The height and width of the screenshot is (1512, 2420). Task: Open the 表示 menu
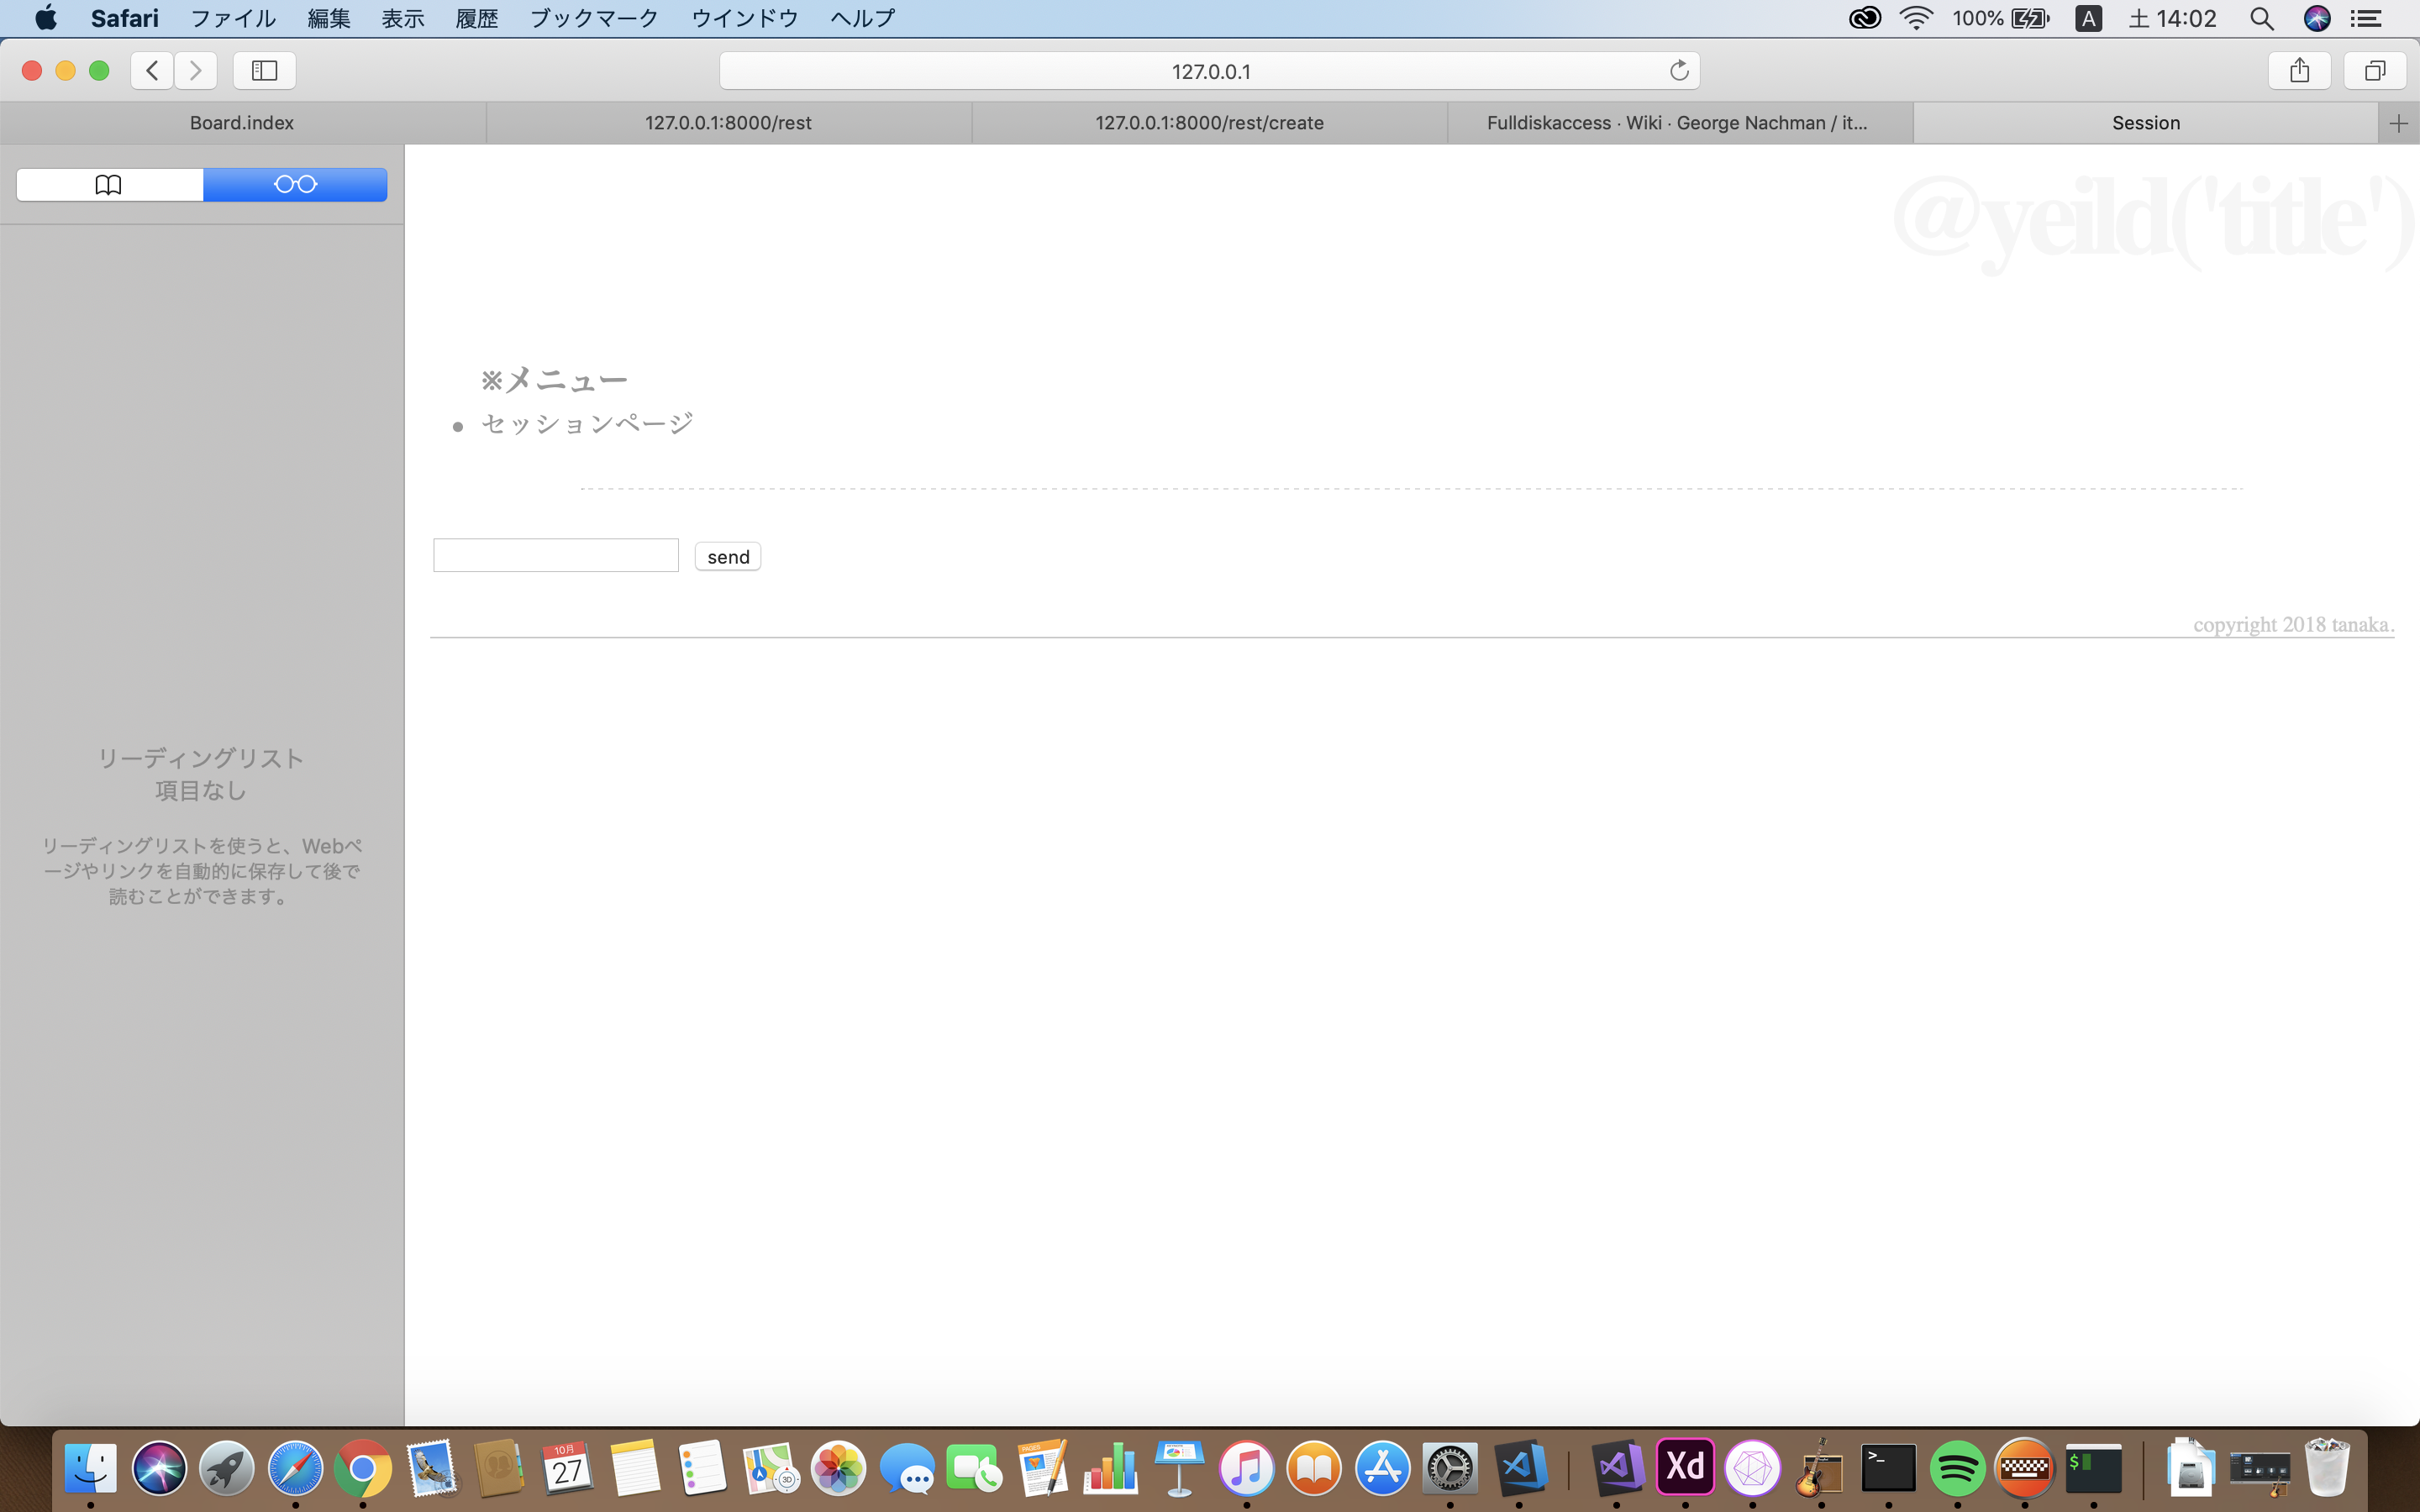403,18
